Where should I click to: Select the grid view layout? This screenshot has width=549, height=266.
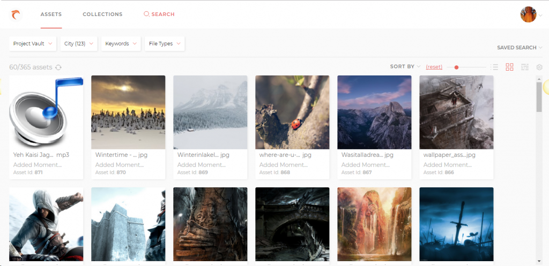point(509,67)
